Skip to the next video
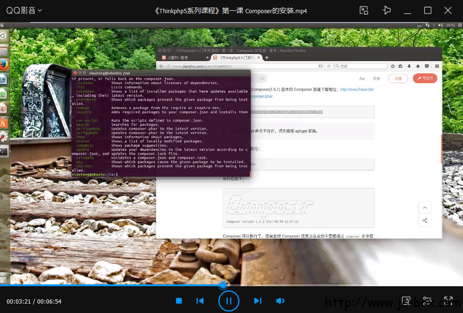 [x=258, y=301]
